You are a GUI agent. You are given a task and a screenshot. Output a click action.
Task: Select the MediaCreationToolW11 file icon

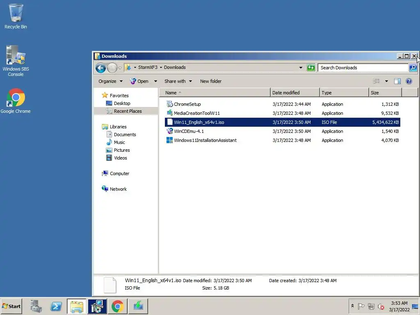click(169, 113)
